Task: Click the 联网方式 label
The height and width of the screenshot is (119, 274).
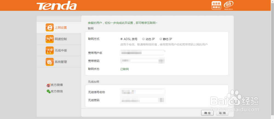Action: [94, 39]
